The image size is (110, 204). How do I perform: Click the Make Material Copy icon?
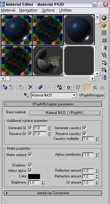tap(40, 87)
